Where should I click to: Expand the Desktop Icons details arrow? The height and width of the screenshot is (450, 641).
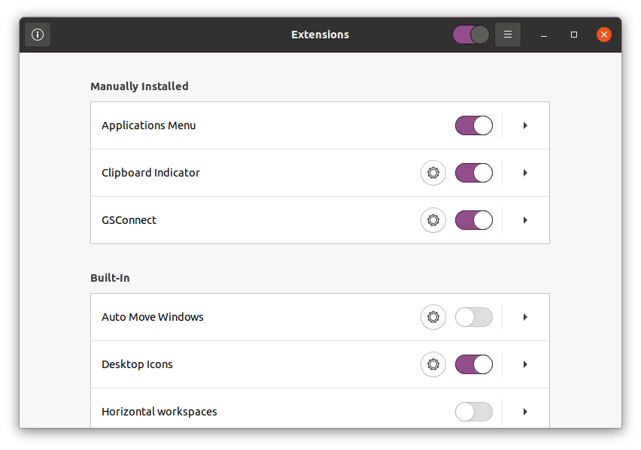525,364
